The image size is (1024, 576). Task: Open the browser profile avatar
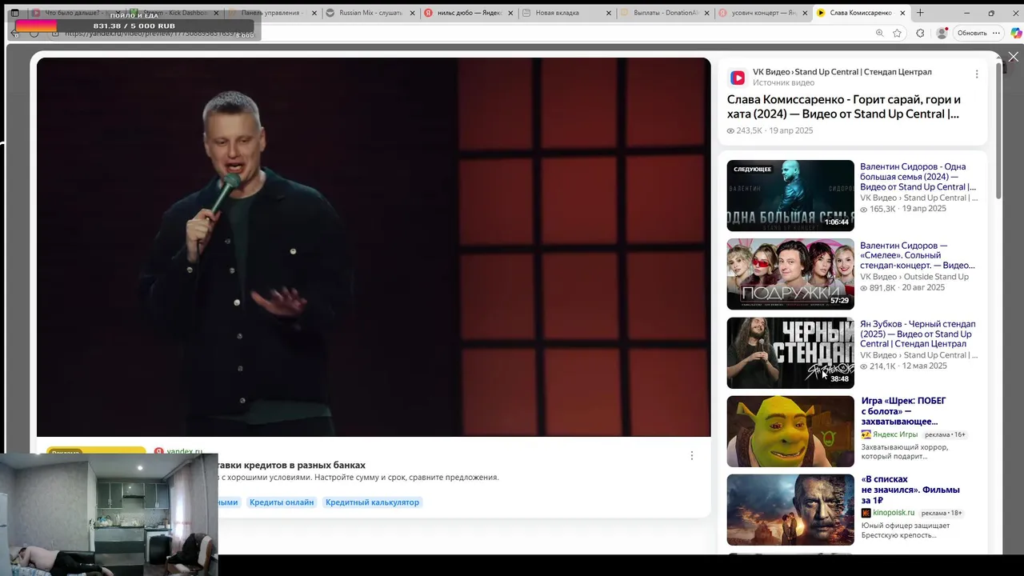tap(942, 33)
